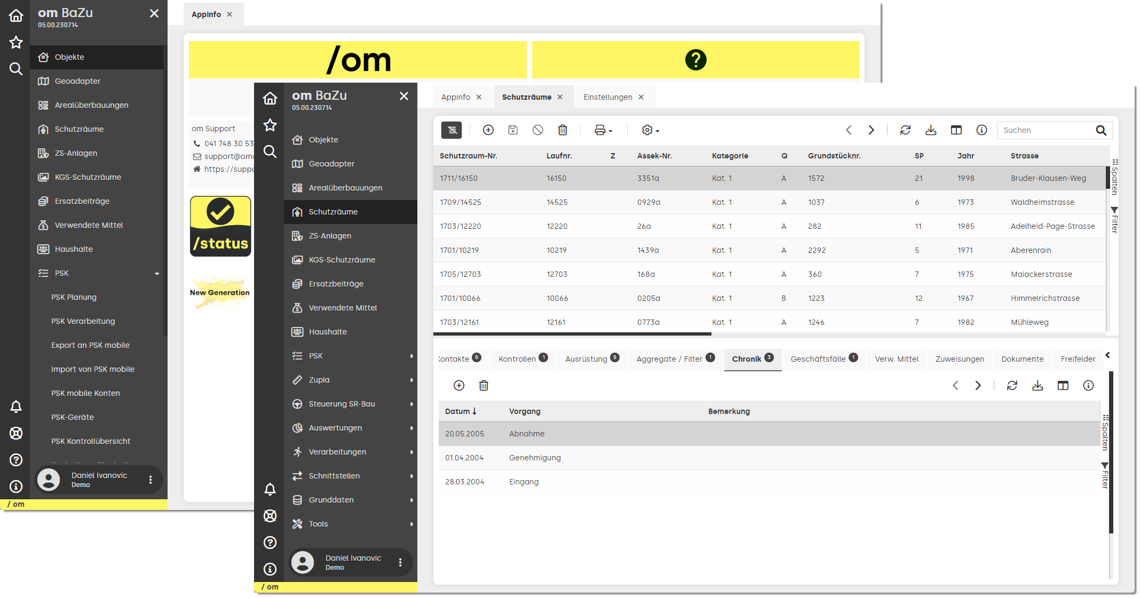Open the settings gear dropdown
1140x598 pixels.
650,130
